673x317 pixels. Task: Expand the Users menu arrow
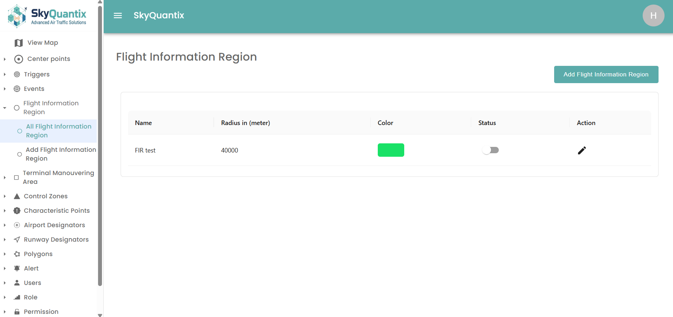(5, 283)
